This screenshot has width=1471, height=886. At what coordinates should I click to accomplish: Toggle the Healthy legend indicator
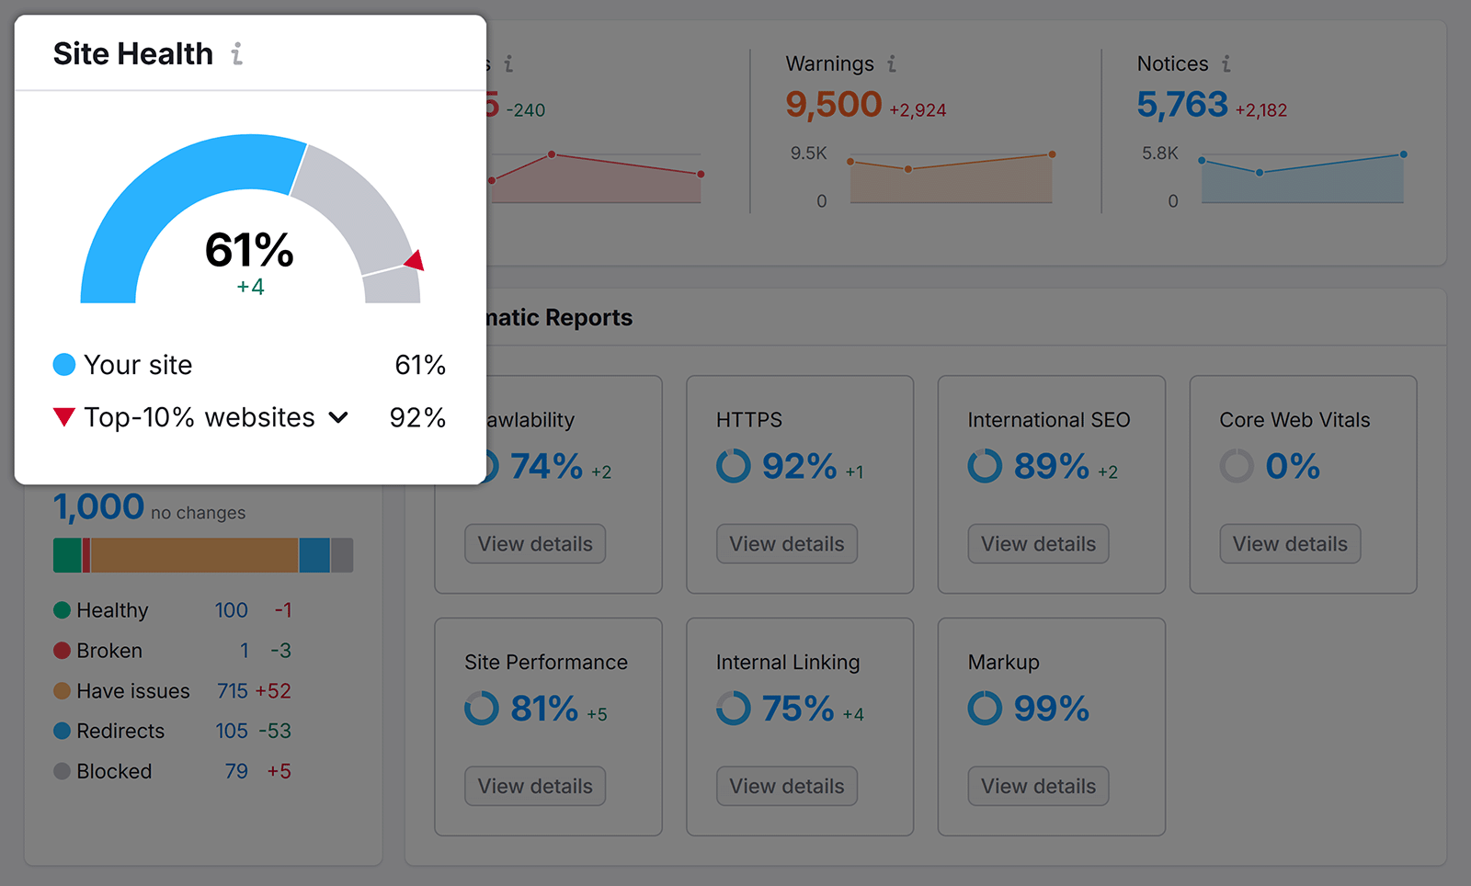(x=61, y=609)
